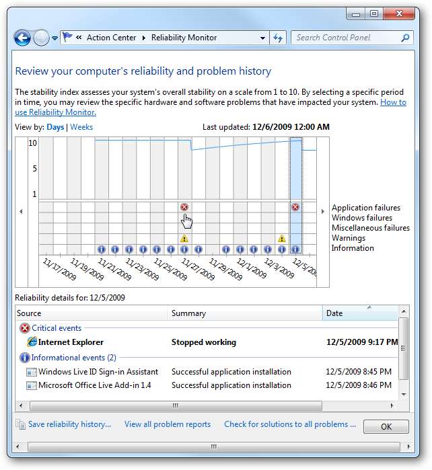The height and width of the screenshot is (470, 432).
Task: Click the '12/5/2009 8:46 PM' date cell
Action: (x=359, y=385)
